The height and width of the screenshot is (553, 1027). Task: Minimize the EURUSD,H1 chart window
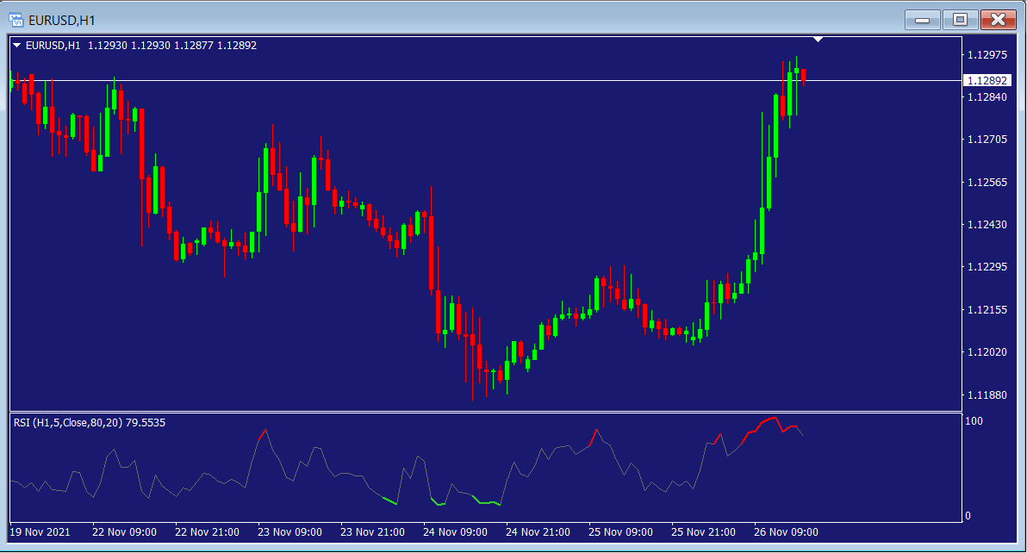click(x=922, y=19)
